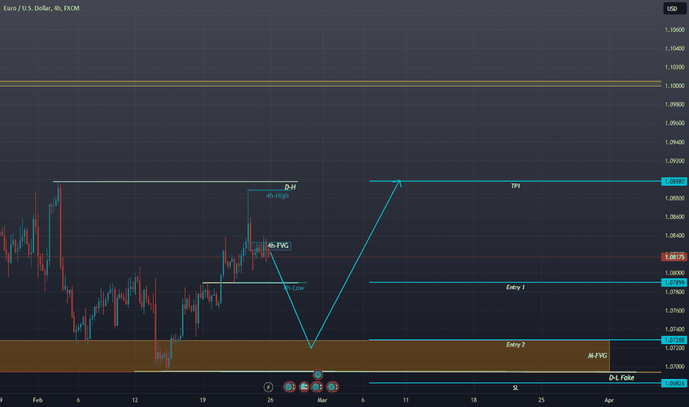This screenshot has width=689, height=407.
Task: Click the EU event marker immediately right of the US flag
Action: 317,387
